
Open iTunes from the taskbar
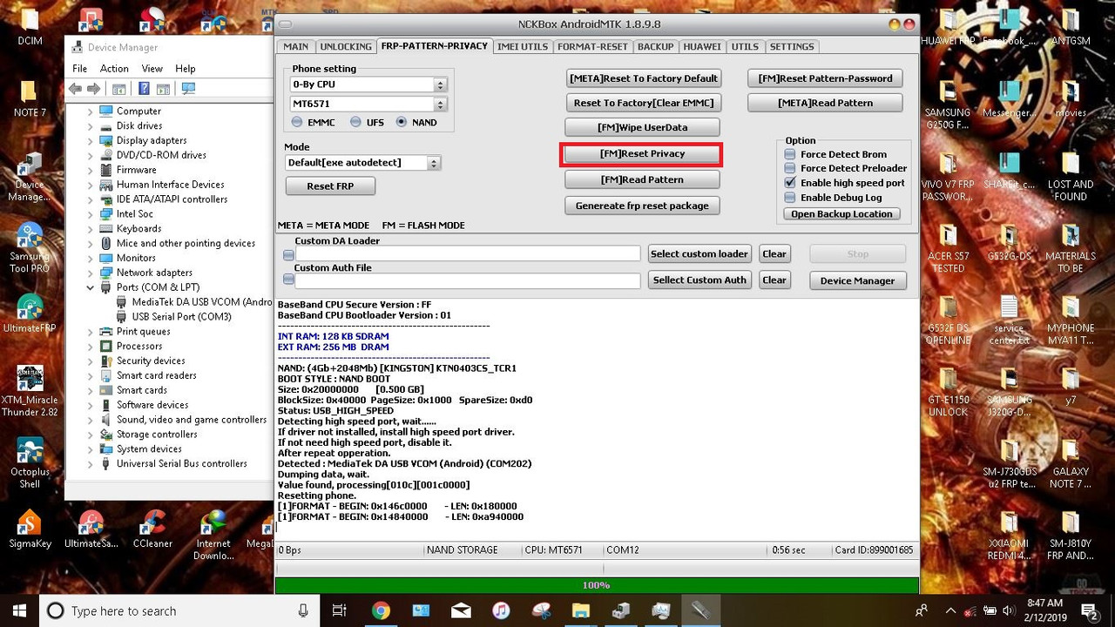point(501,610)
